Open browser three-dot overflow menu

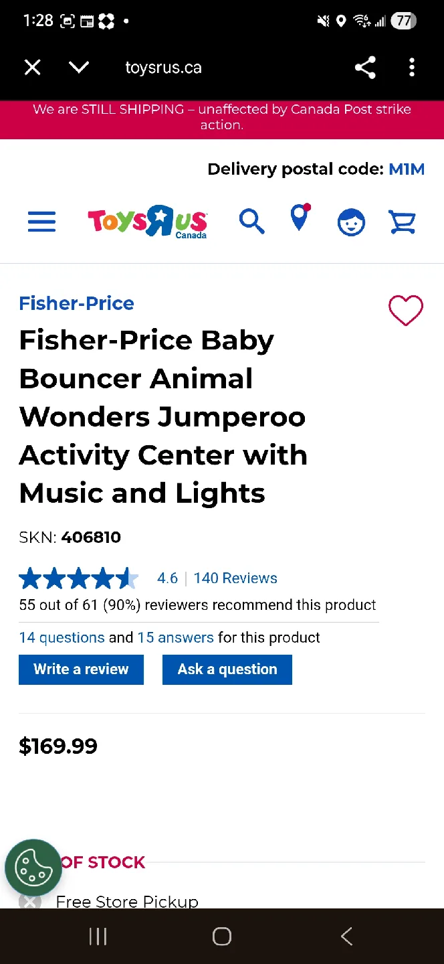[412, 68]
